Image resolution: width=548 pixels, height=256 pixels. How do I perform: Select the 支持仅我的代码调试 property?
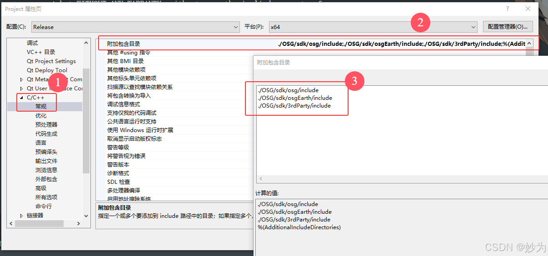coord(132,113)
